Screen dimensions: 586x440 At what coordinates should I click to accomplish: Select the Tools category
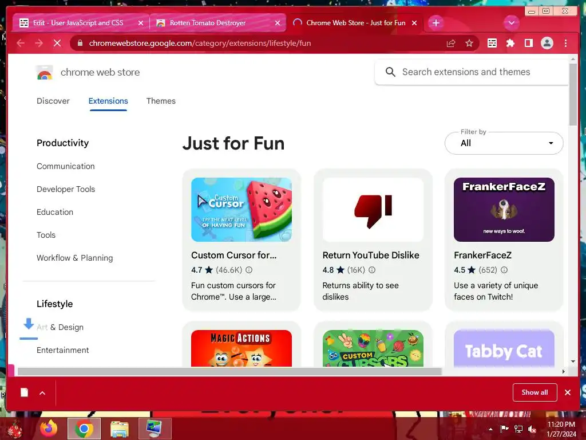point(46,235)
